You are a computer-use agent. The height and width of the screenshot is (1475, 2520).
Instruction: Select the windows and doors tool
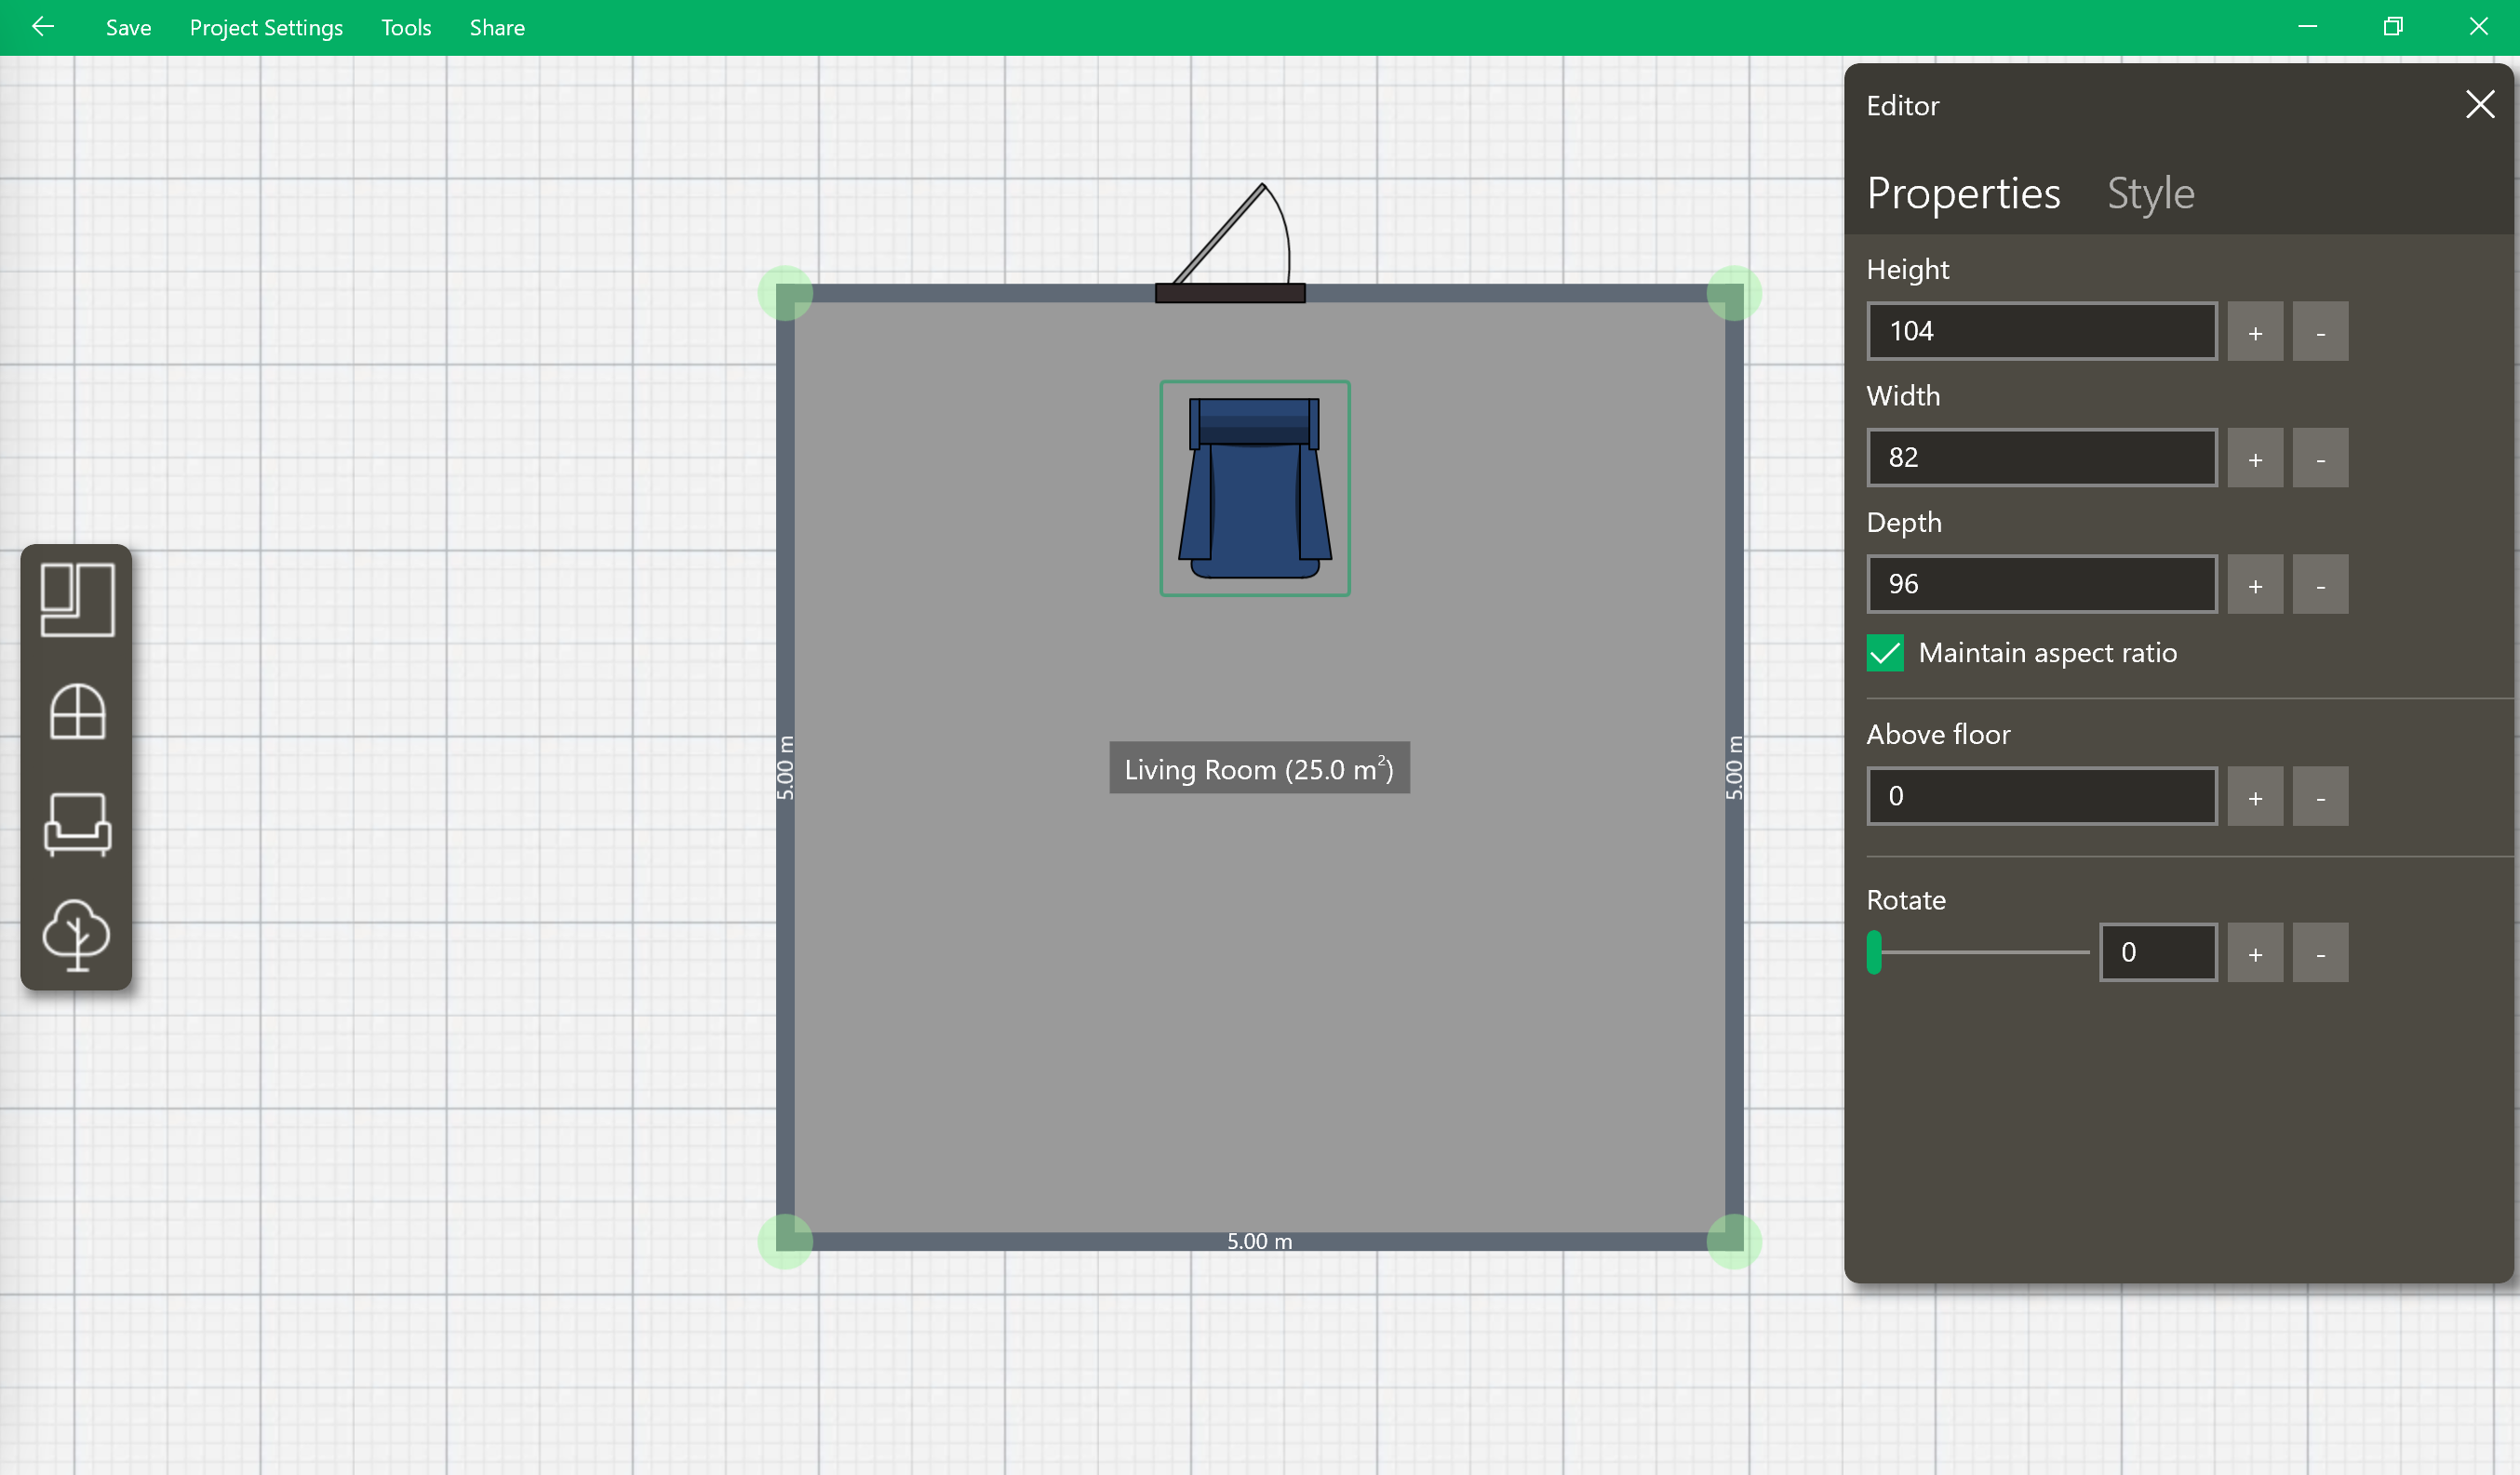77,712
